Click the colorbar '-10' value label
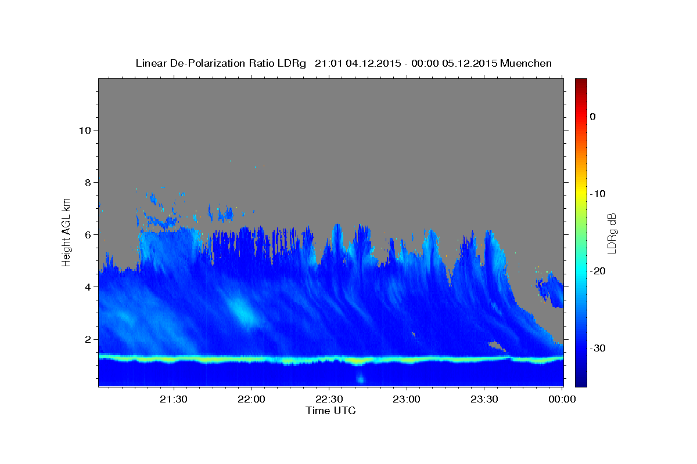 (598, 194)
